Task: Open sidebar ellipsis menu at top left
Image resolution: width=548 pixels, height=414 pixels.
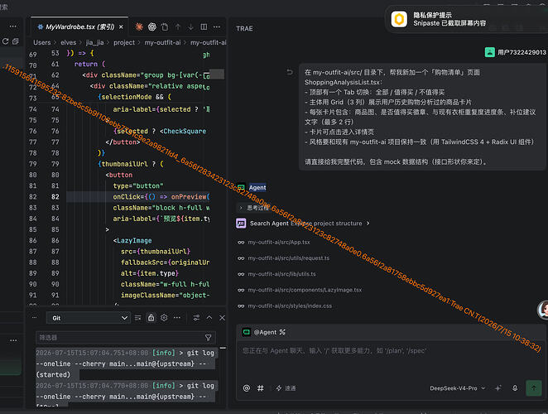Action: [13, 26]
